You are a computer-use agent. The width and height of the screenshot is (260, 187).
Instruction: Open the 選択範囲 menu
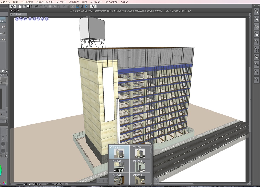(74, 2)
